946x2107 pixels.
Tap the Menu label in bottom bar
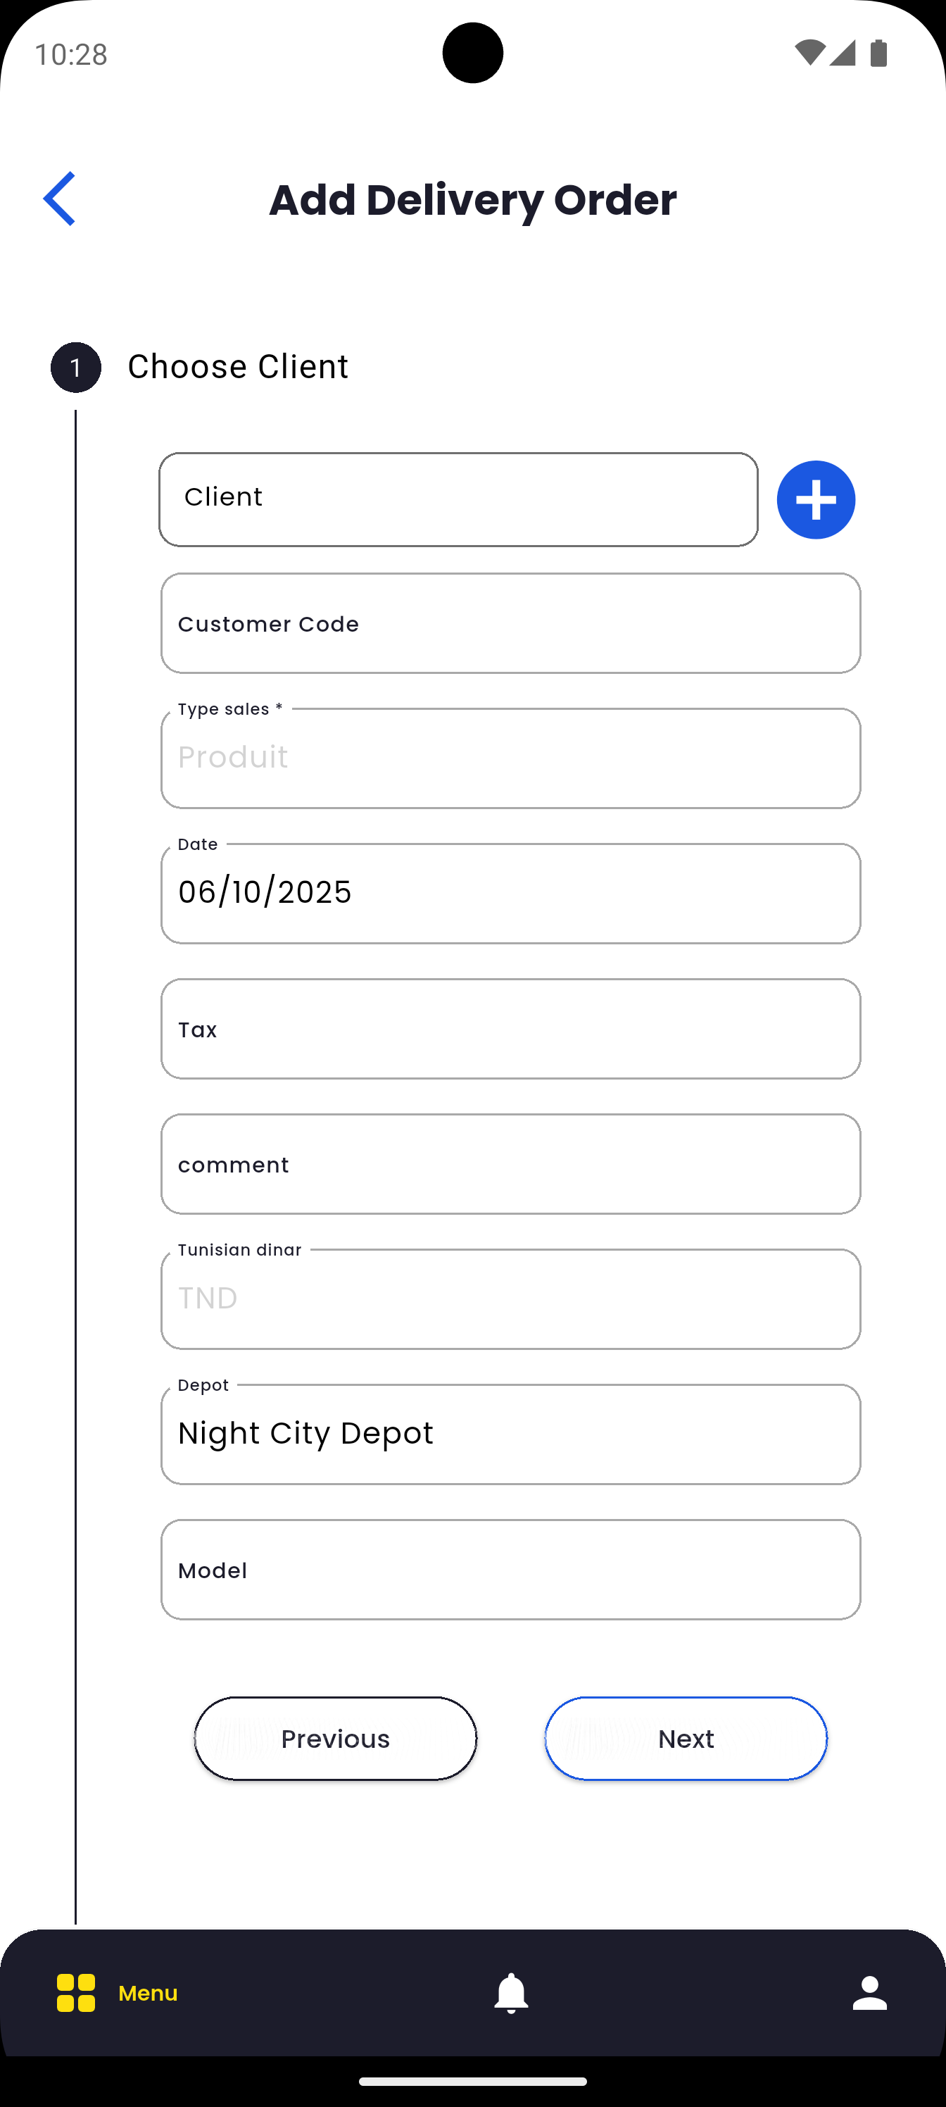pos(148,1992)
